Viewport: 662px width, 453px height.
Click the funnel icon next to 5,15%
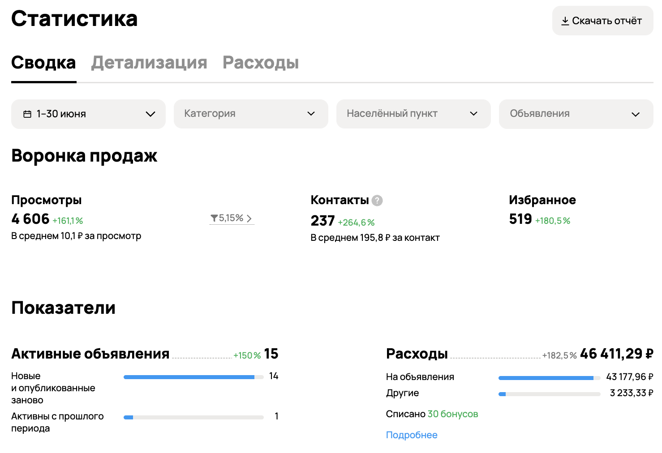[214, 218]
